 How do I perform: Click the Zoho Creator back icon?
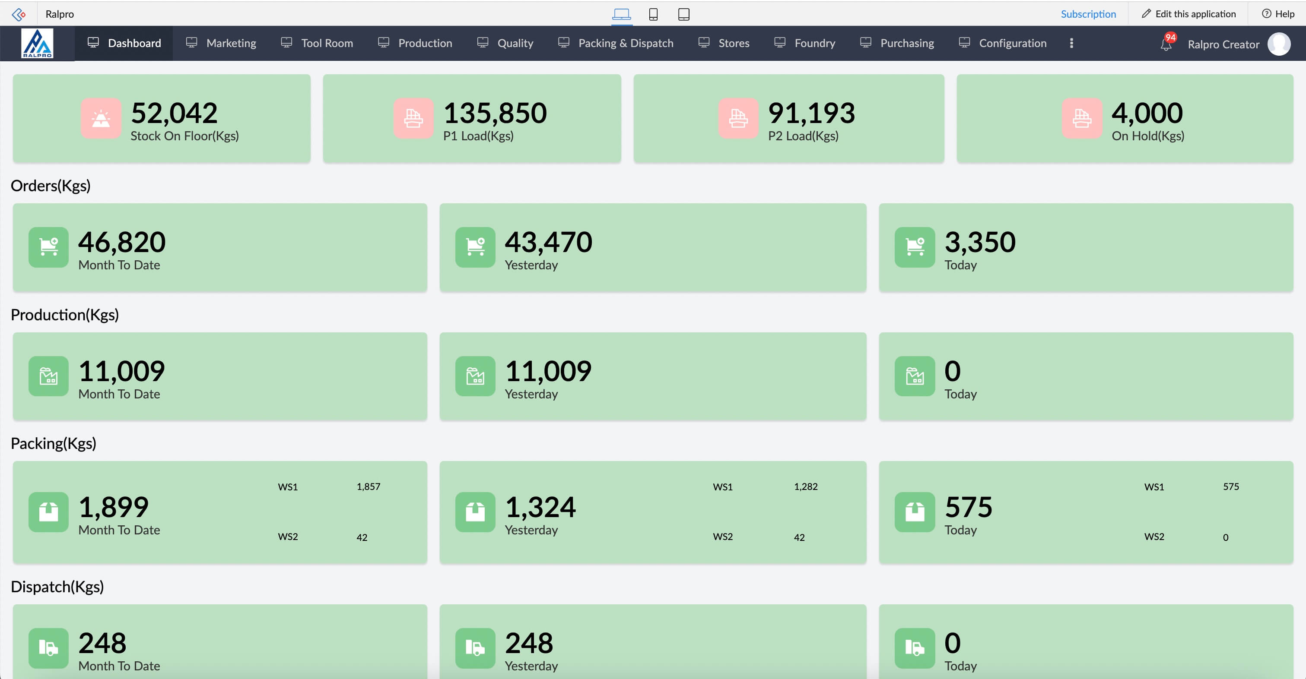[19, 14]
